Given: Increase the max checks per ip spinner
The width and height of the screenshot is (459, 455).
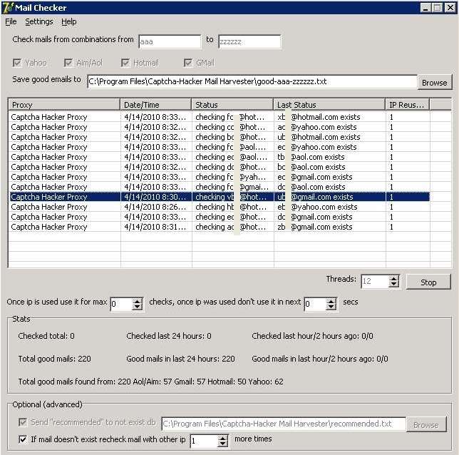Looking at the screenshot, I should pos(137,300).
